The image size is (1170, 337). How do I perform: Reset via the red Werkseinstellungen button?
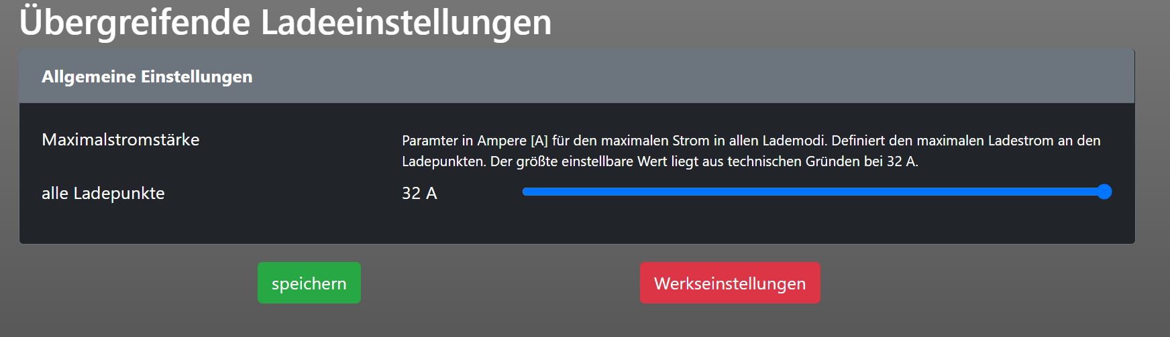(729, 283)
